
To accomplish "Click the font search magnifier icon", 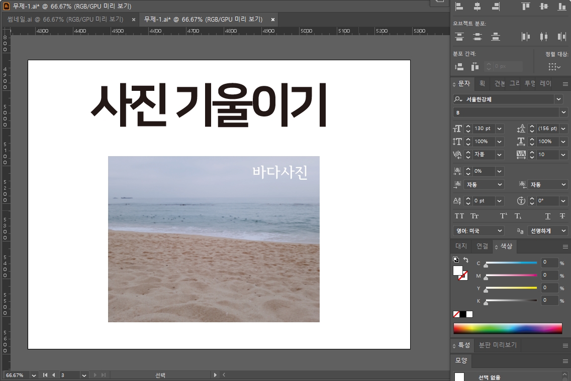I will point(458,99).
